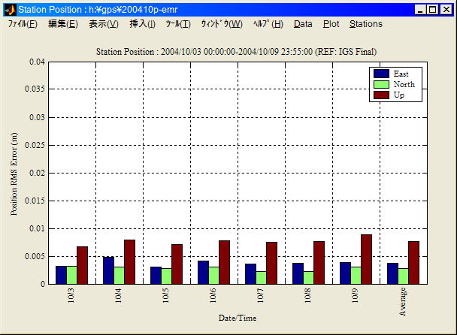Screen dimensions: 457x335
Task: Open the 編集(E) menu
Action: tap(62, 24)
